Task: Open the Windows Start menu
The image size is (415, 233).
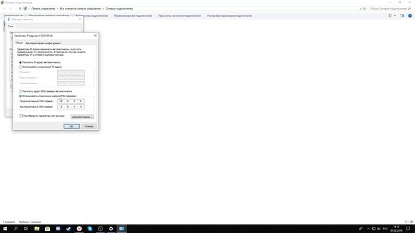Action: 5,228
